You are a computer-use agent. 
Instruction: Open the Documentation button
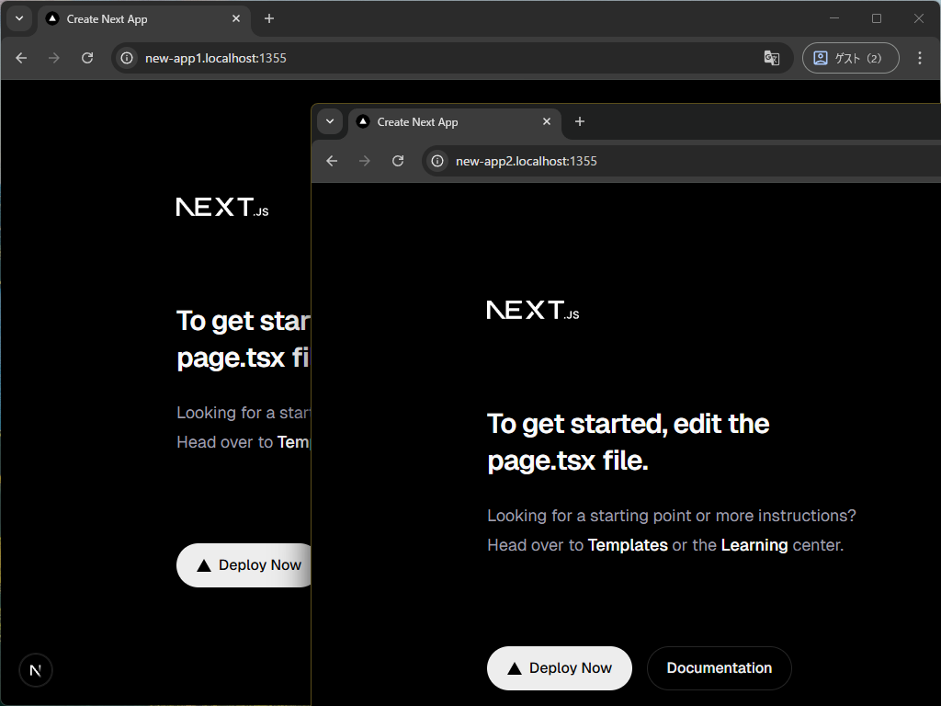pos(719,668)
